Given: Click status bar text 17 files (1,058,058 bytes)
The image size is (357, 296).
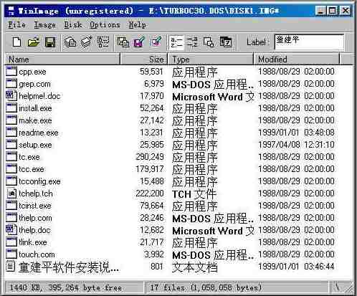Looking at the screenshot, I should [206, 287].
